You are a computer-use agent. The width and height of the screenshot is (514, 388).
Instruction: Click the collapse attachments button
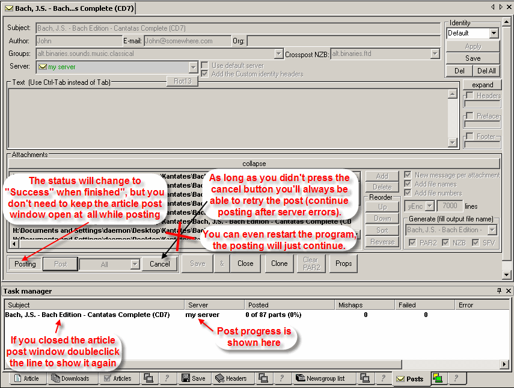254,164
